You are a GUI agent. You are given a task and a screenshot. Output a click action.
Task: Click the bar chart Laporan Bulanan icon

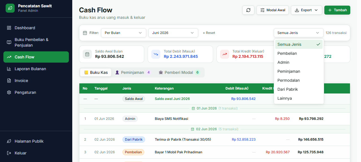pyautogui.click(x=9, y=69)
